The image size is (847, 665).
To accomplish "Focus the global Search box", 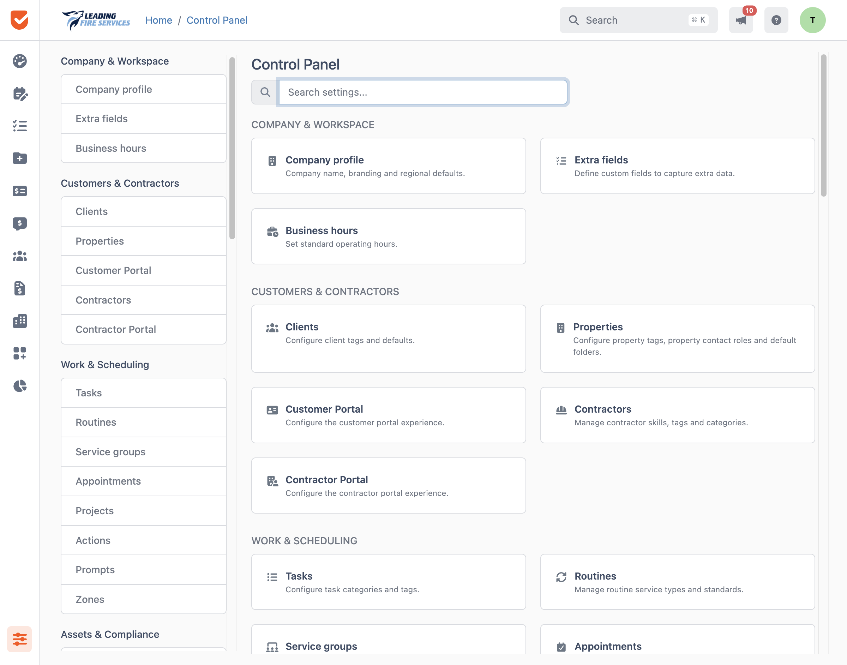I will [x=638, y=20].
